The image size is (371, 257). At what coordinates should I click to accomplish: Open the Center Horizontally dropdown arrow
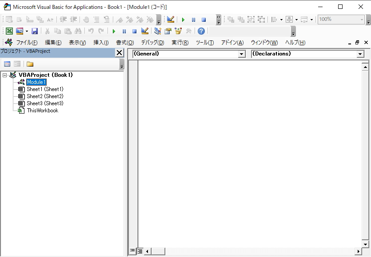click(296, 20)
